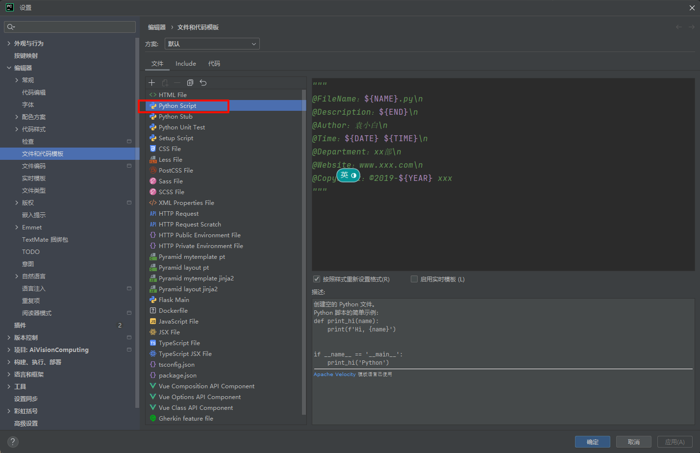Expand the 外观与行为 settings node
The height and width of the screenshot is (453, 700).
point(9,44)
